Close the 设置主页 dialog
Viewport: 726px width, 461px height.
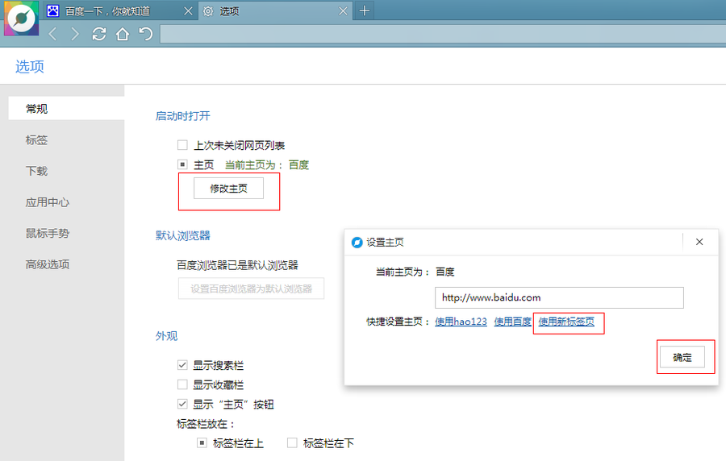699,242
